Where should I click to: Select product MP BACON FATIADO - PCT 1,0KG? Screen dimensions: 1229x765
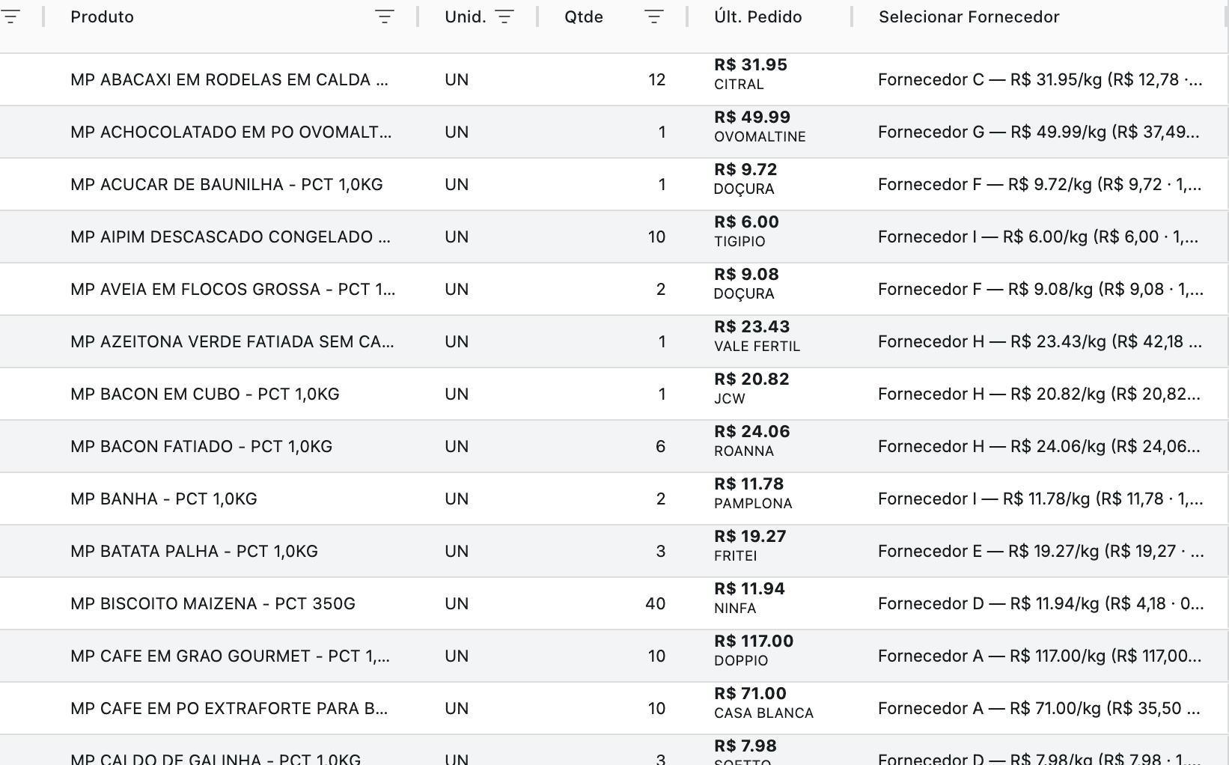tap(201, 446)
